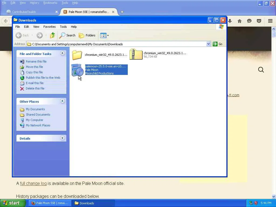The image size is (276, 207).
Task: Open the Help menu in Downloads window
Action: (74, 27)
